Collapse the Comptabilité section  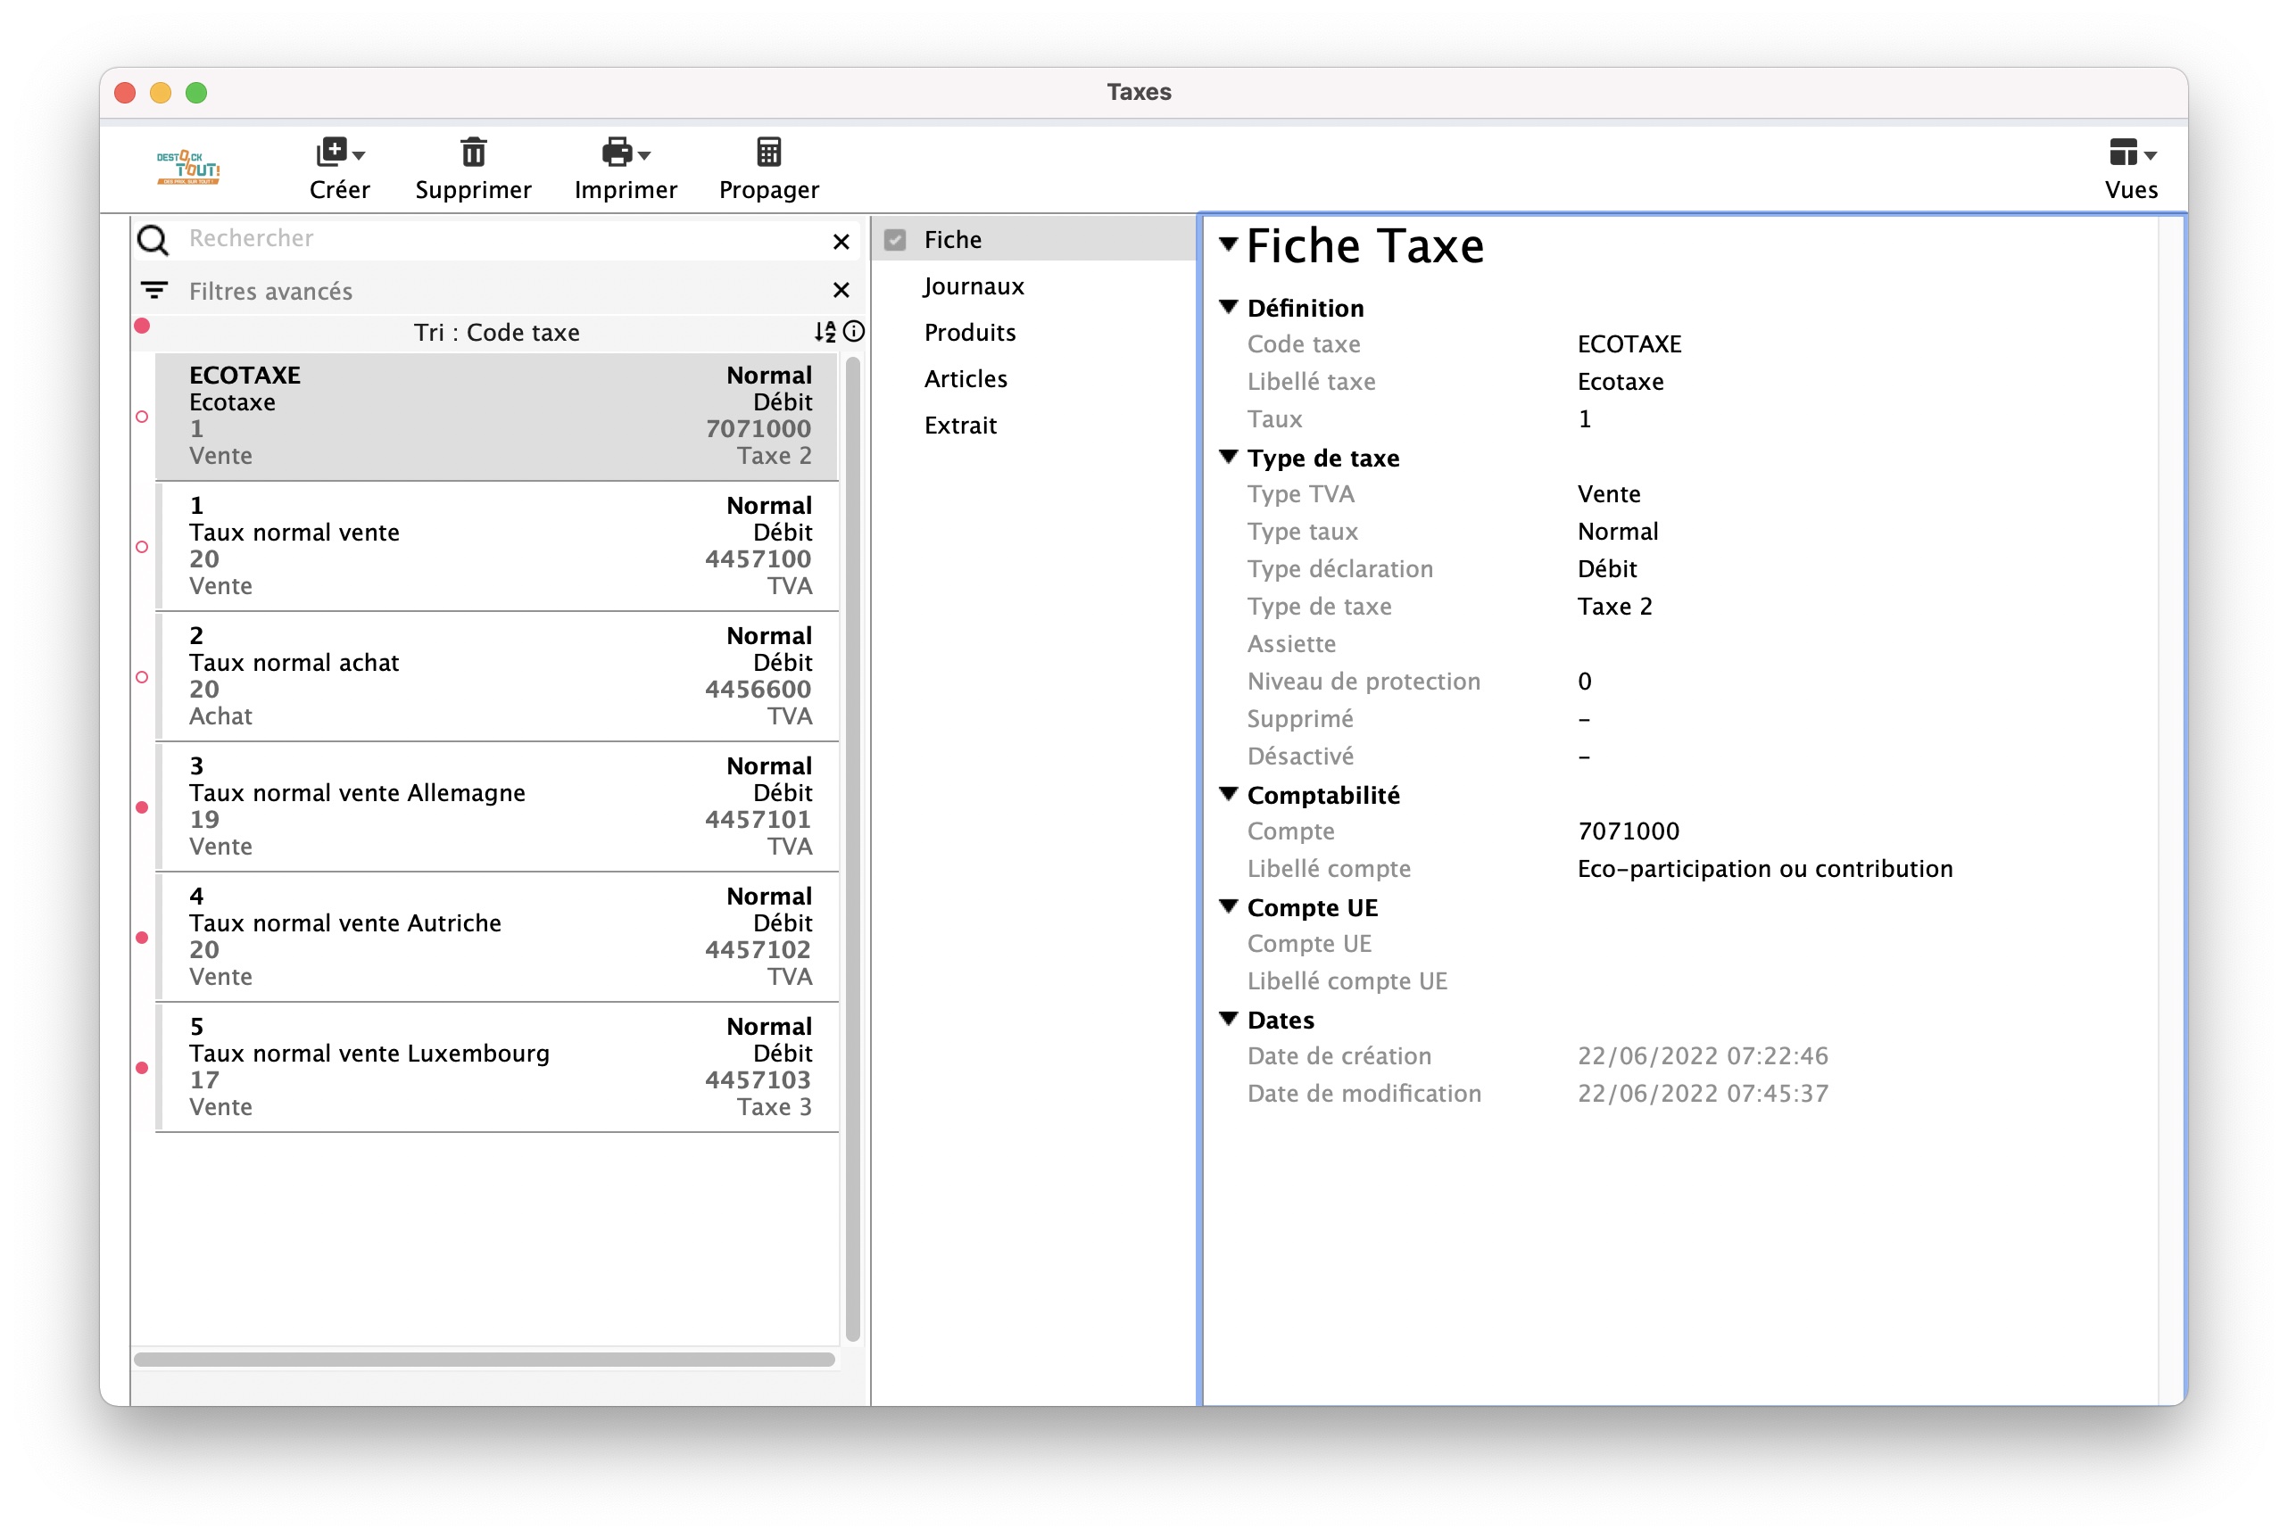pyautogui.click(x=1229, y=795)
